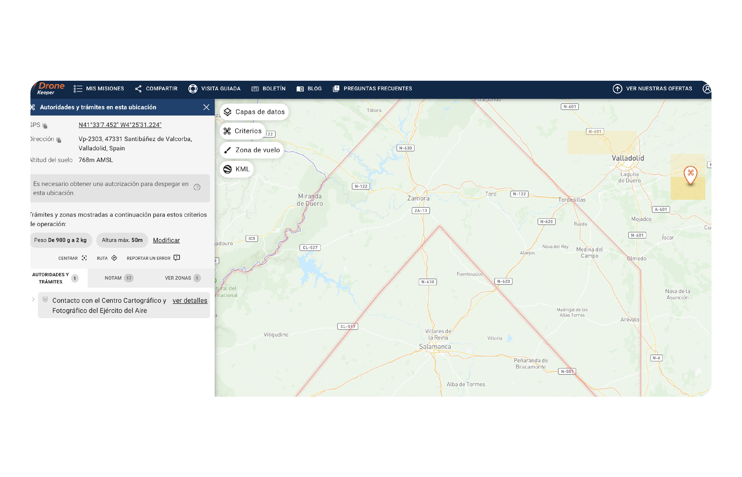Close the Autoridades y trámites panel
This screenshot has width=742, height=477.
coord(206,107)
